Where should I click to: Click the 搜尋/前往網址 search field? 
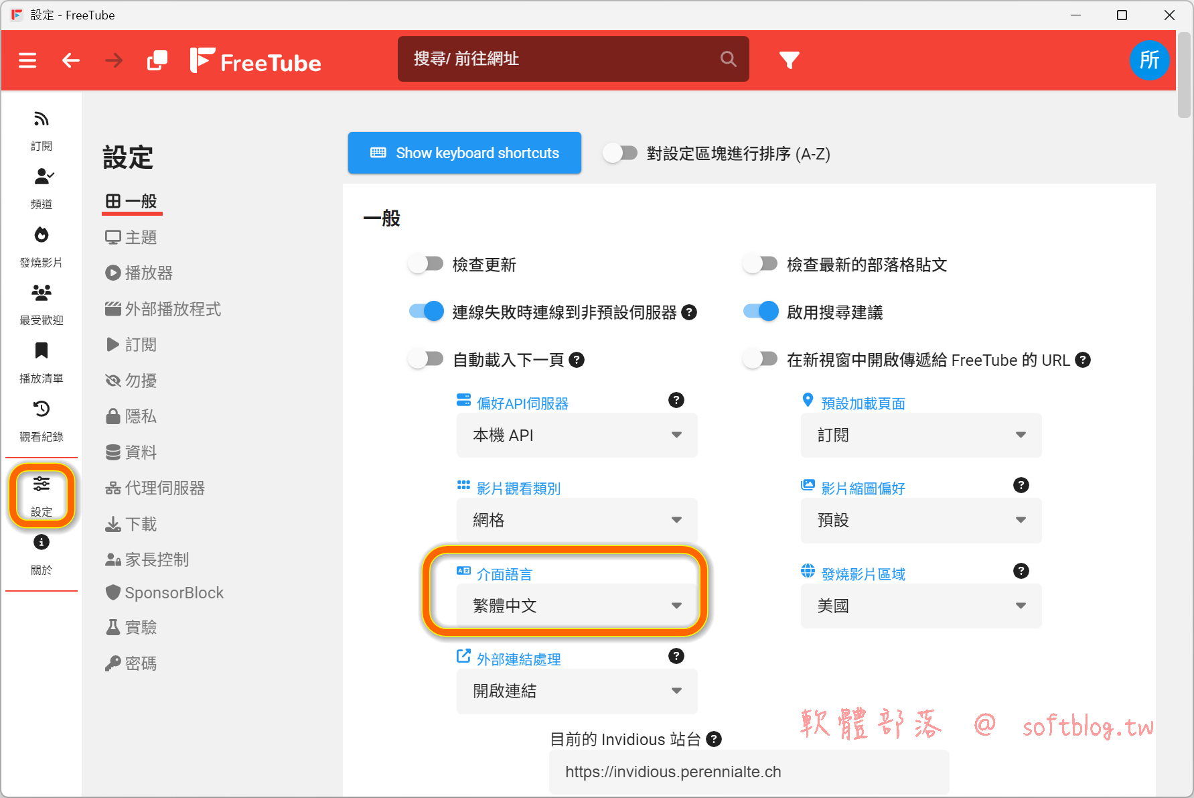pos(573,59)
